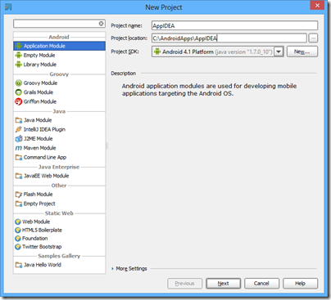Click the Help button
Image resolution: width=331 pixels, height=300 pixels.
pyautogui.click(x=301, y=284)
